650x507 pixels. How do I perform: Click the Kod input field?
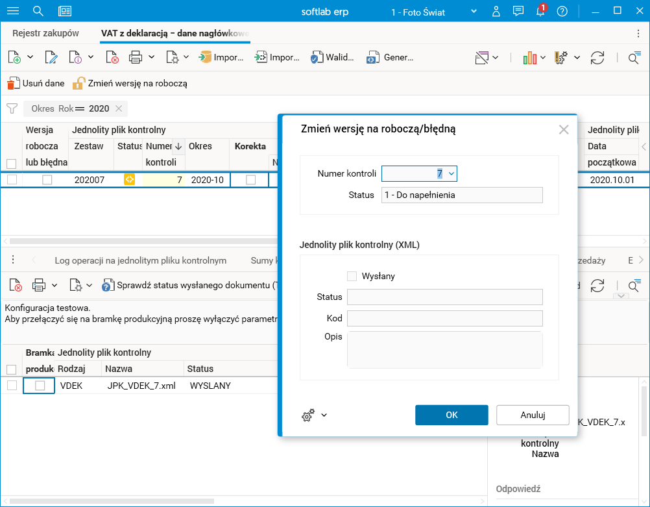click(445, 318)
